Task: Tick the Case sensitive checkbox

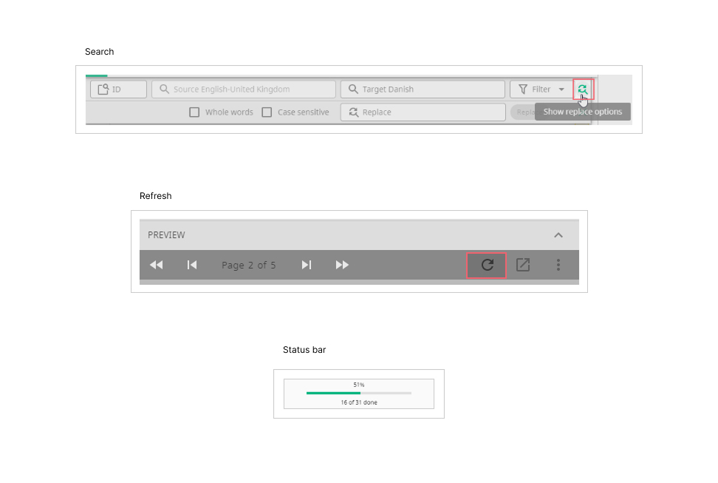Action: (x=267, y=112)
